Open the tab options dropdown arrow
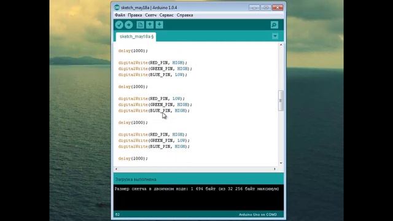The height and width of the screenshot is (221, 393). 275,36
